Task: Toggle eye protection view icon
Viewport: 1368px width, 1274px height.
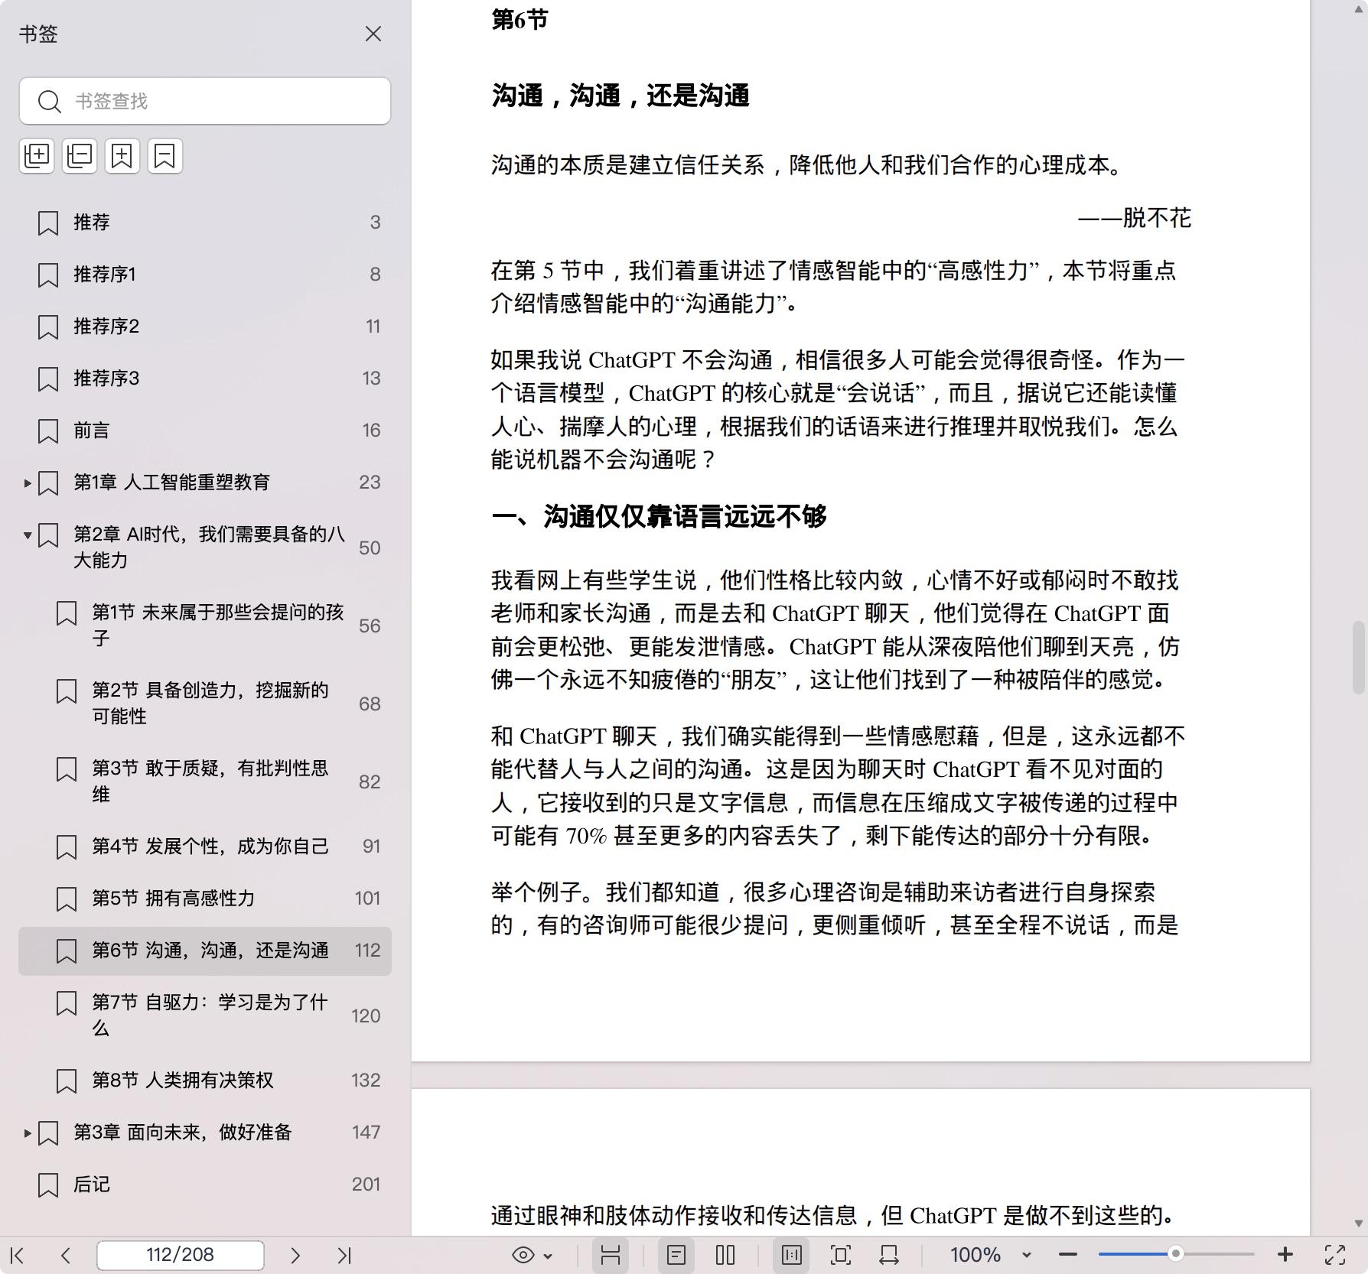Action: [x=523, y=1255]
